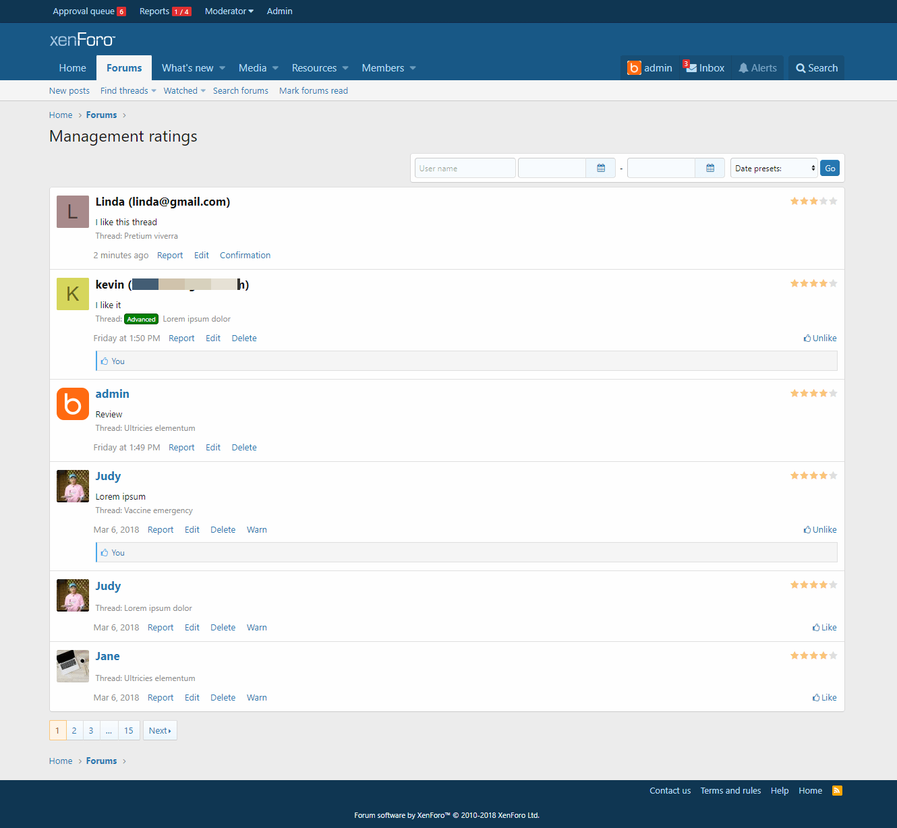Click the RSS feed icon in footer
The image size is (897, 828).
coord(837,791)
